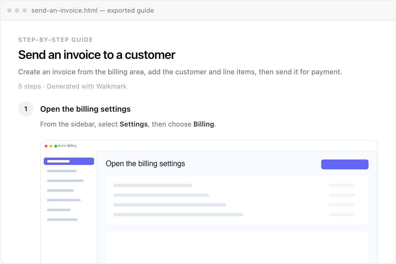Click the "send-an-invoice.html — exported guide" title
Screen dimensions: 396x264
[93, 10]
